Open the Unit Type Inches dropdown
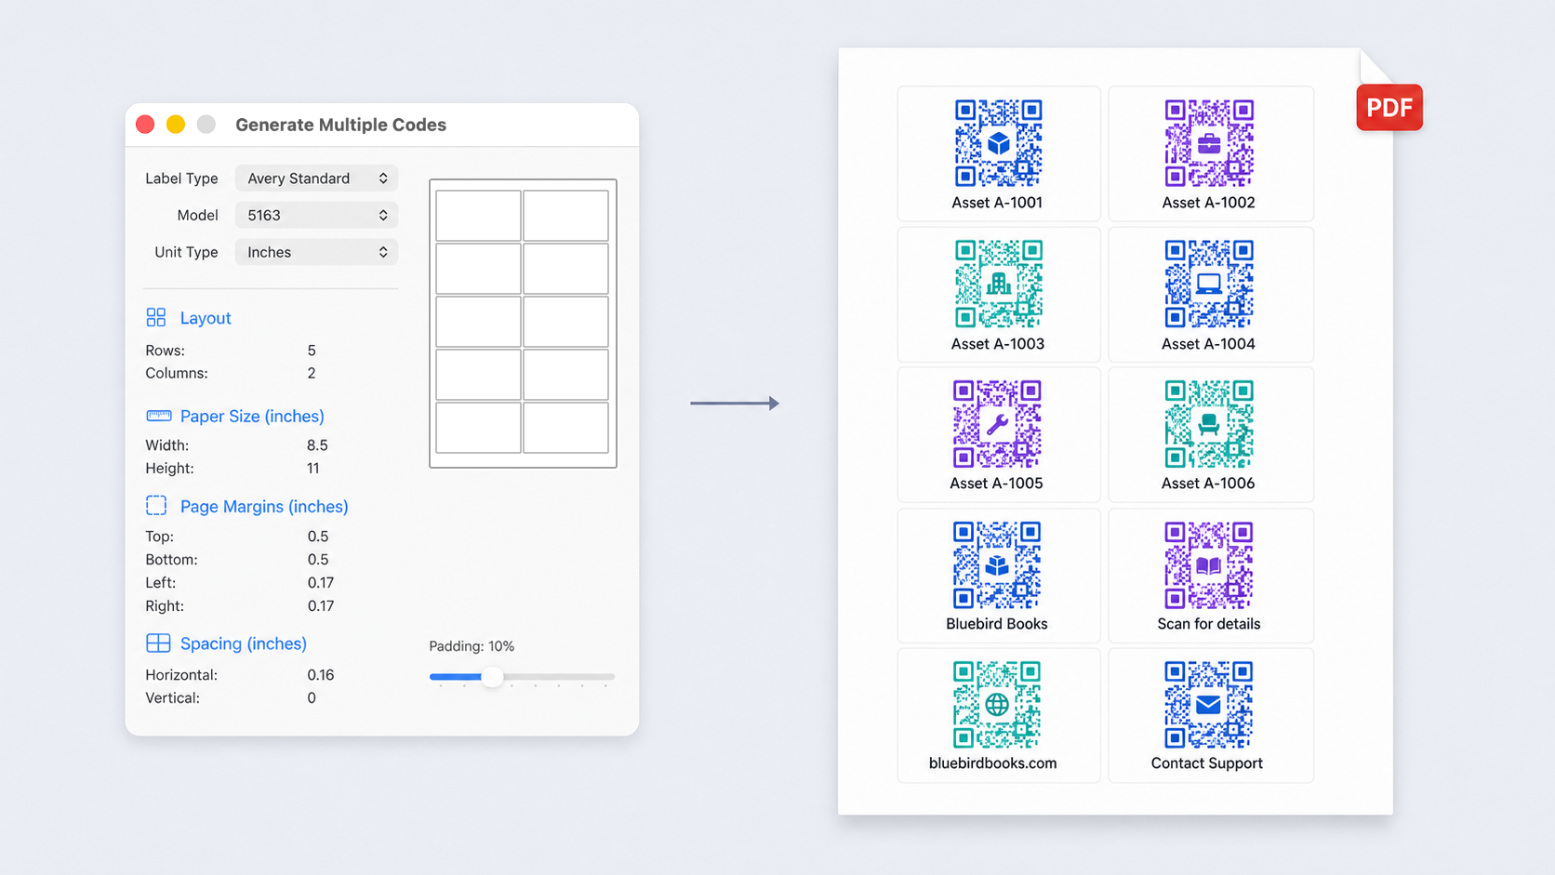The image size is (1555, 875). [316, 252]
